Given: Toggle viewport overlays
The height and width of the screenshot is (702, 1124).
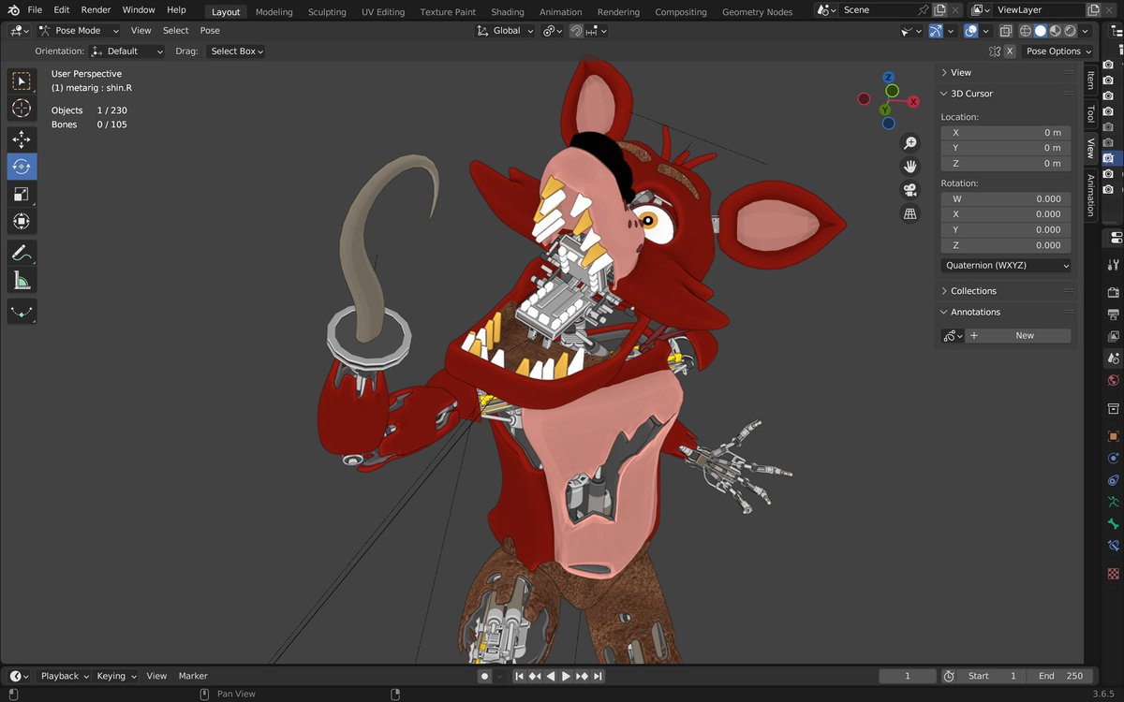Looking at the screenshot, I should [971, 31].
